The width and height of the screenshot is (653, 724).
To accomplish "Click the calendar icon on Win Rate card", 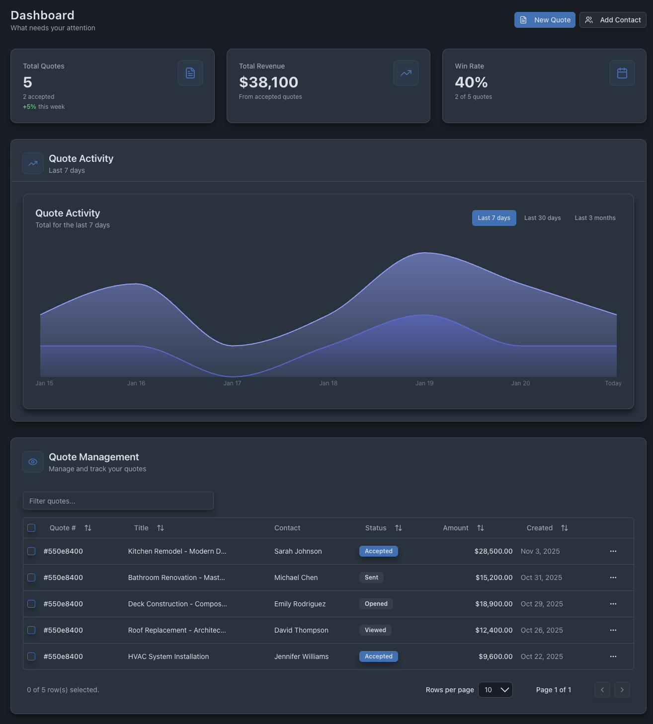I will (x=622, y=72).
